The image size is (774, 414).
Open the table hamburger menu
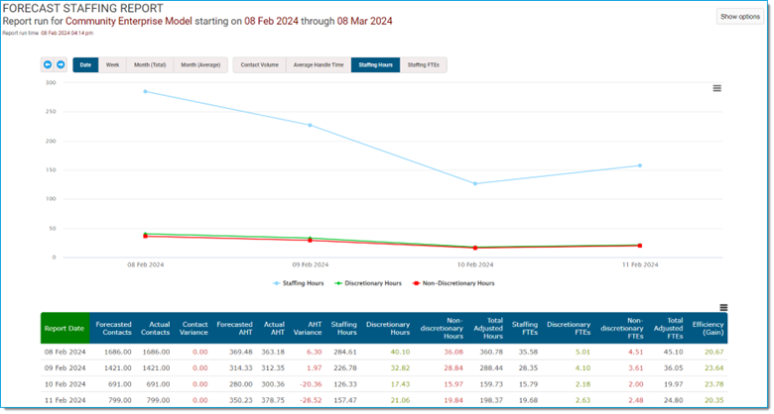click(x=723, y=308)
